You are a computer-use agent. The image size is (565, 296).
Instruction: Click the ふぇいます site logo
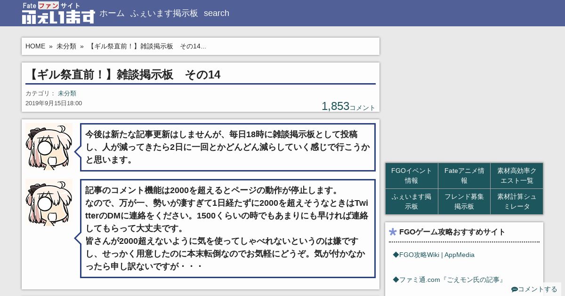point(58,13)
